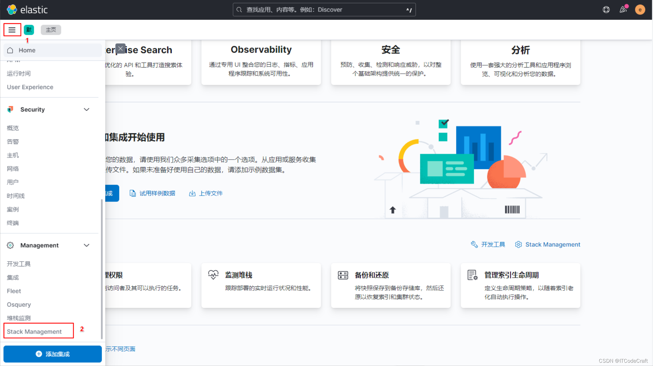
Task: Open the Enterprise Search card
Action: [x=148, y=62]
